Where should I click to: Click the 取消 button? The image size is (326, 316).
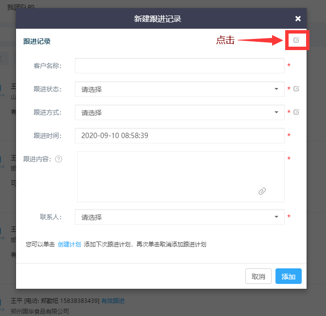point(258,276)
